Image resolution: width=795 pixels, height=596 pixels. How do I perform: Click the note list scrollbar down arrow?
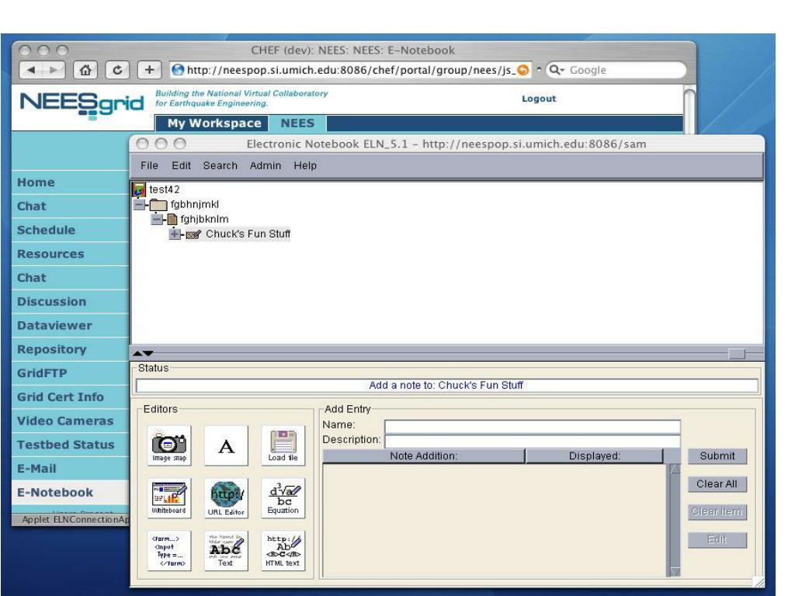point(675,572)
